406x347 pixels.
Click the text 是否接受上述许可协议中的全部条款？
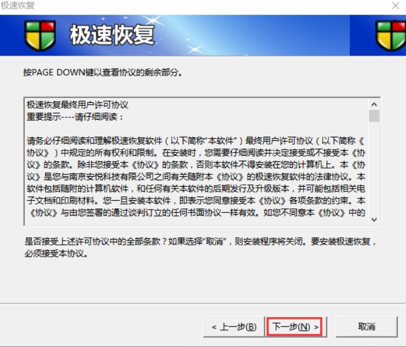pyautogui.click(x=96, y=241)
